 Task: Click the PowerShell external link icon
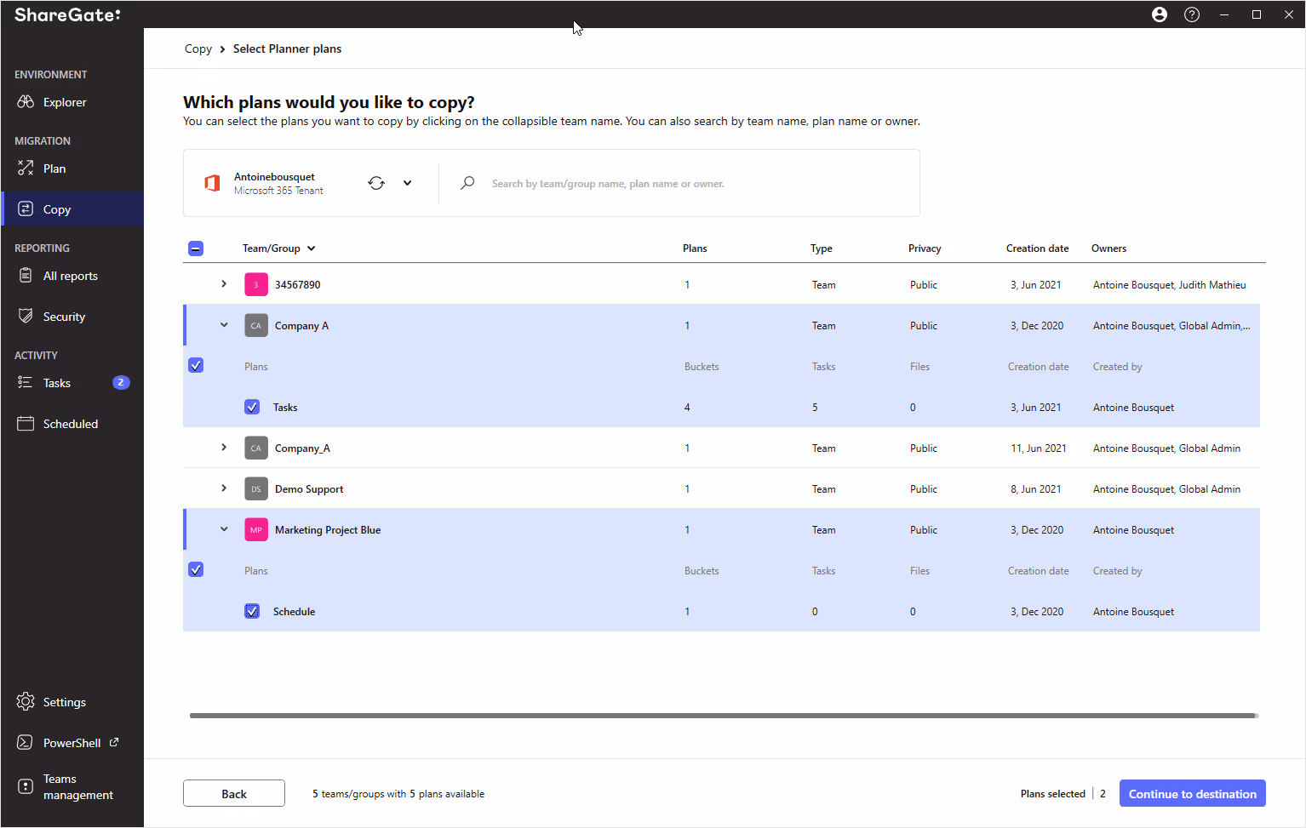point(114,742)
